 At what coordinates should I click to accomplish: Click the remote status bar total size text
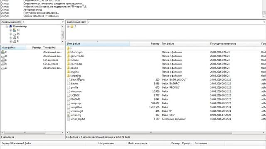98,137
